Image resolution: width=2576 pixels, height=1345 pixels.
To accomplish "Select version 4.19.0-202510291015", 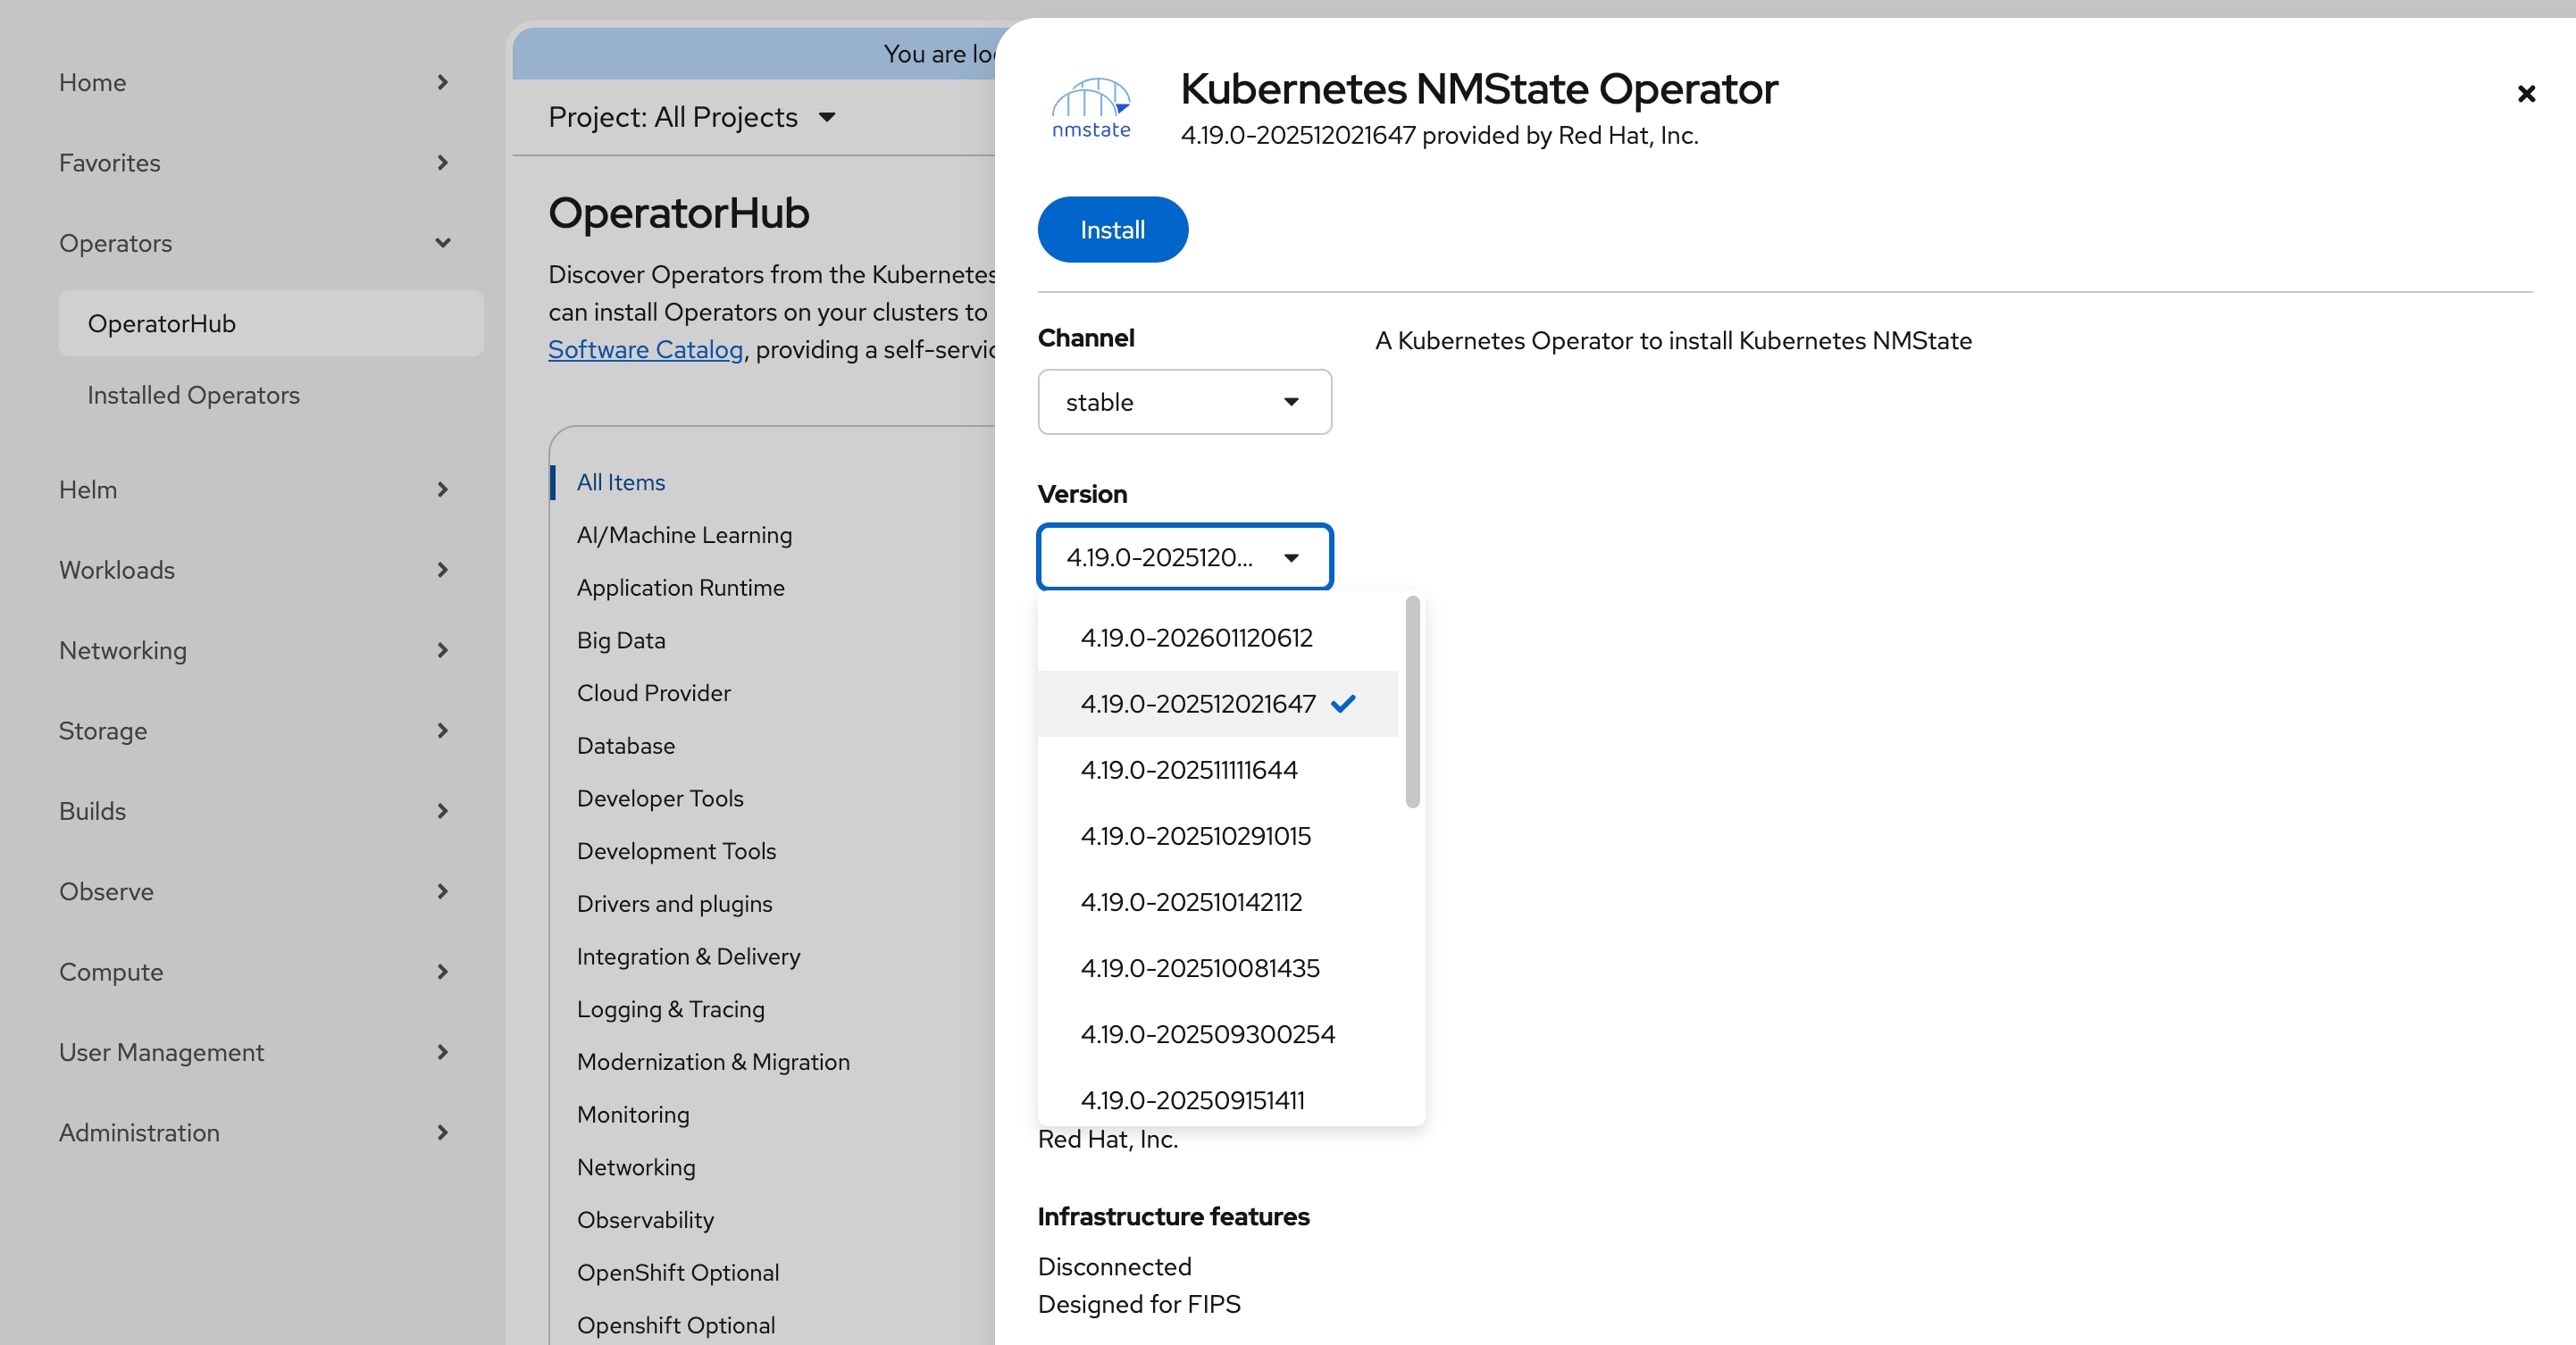I will [x=1218, y=836].
